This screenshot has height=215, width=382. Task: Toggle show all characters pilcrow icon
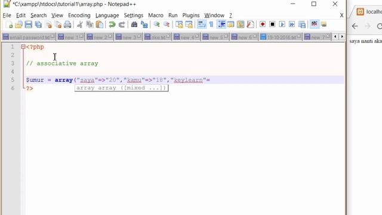(211, 24)
